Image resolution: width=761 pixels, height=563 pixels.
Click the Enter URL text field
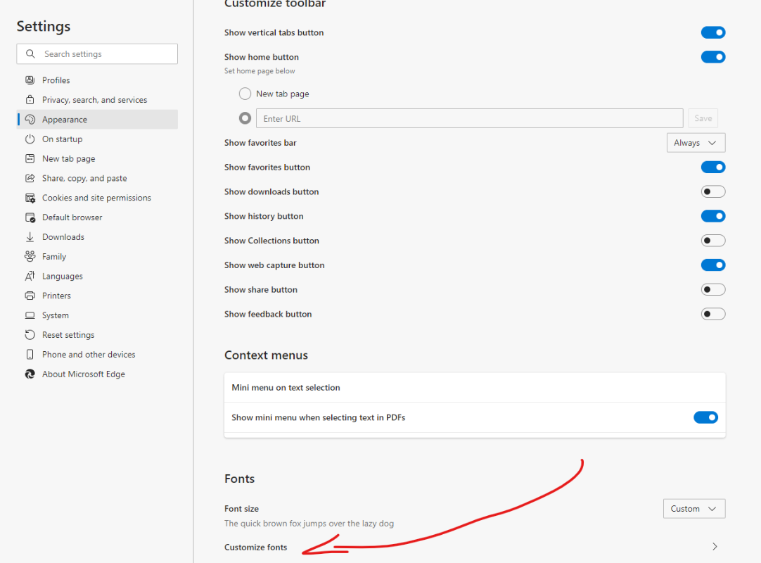(x=469, y=118)
